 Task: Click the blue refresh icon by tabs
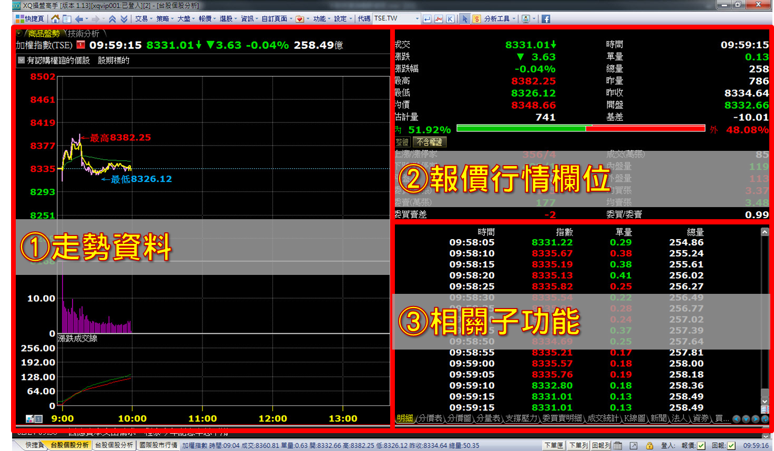coord(765,419)
